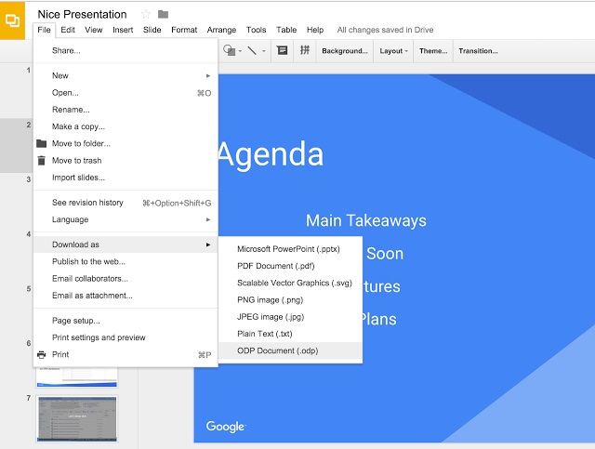This screenshot has width=595, height=449.
Task: Star the Nice Presentation document
Action: click(x=145, y=14)
